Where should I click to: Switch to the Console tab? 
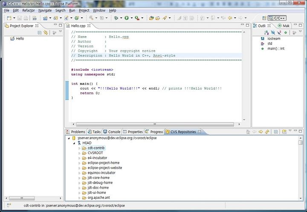[x=112, y=132]
